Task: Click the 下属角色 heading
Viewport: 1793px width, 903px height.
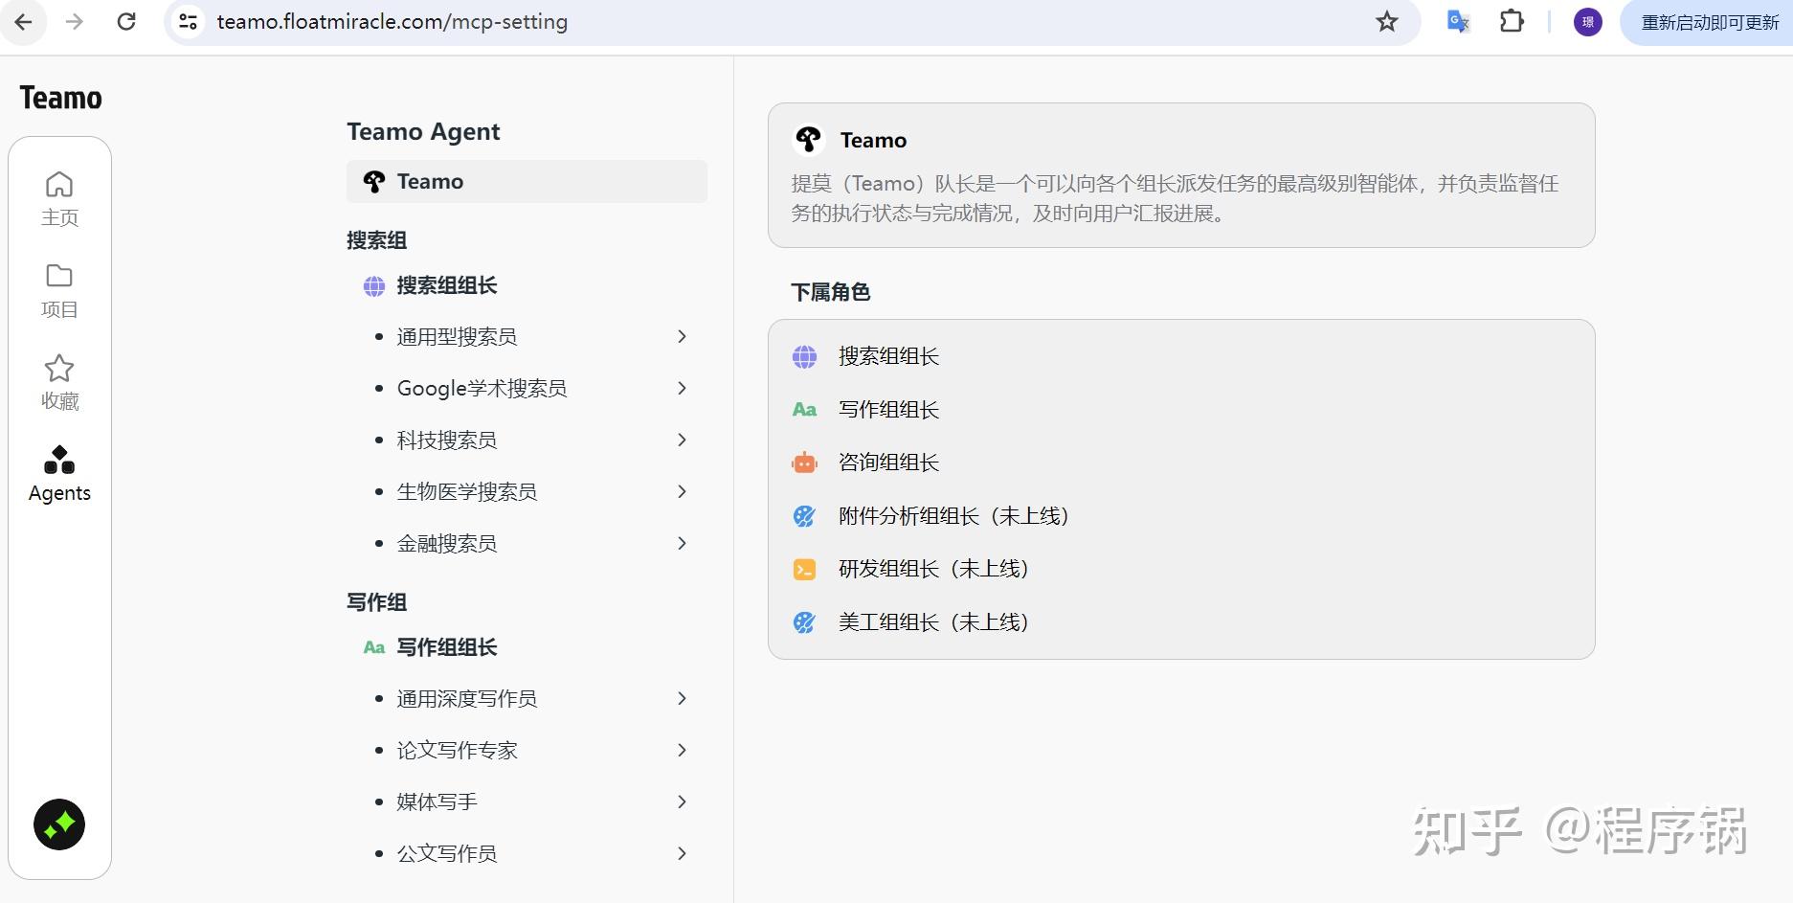Action: coord(830,292)
